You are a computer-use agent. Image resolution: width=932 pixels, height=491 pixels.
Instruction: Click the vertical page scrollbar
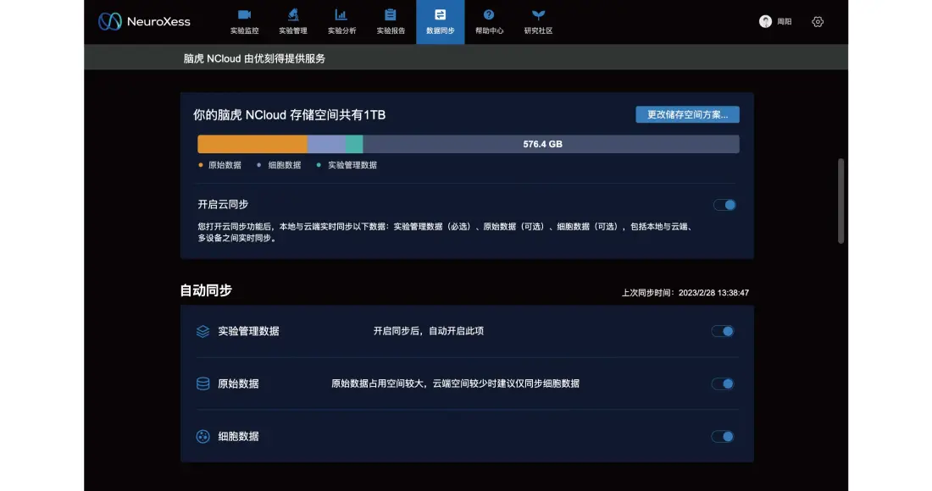click(840, 201)
